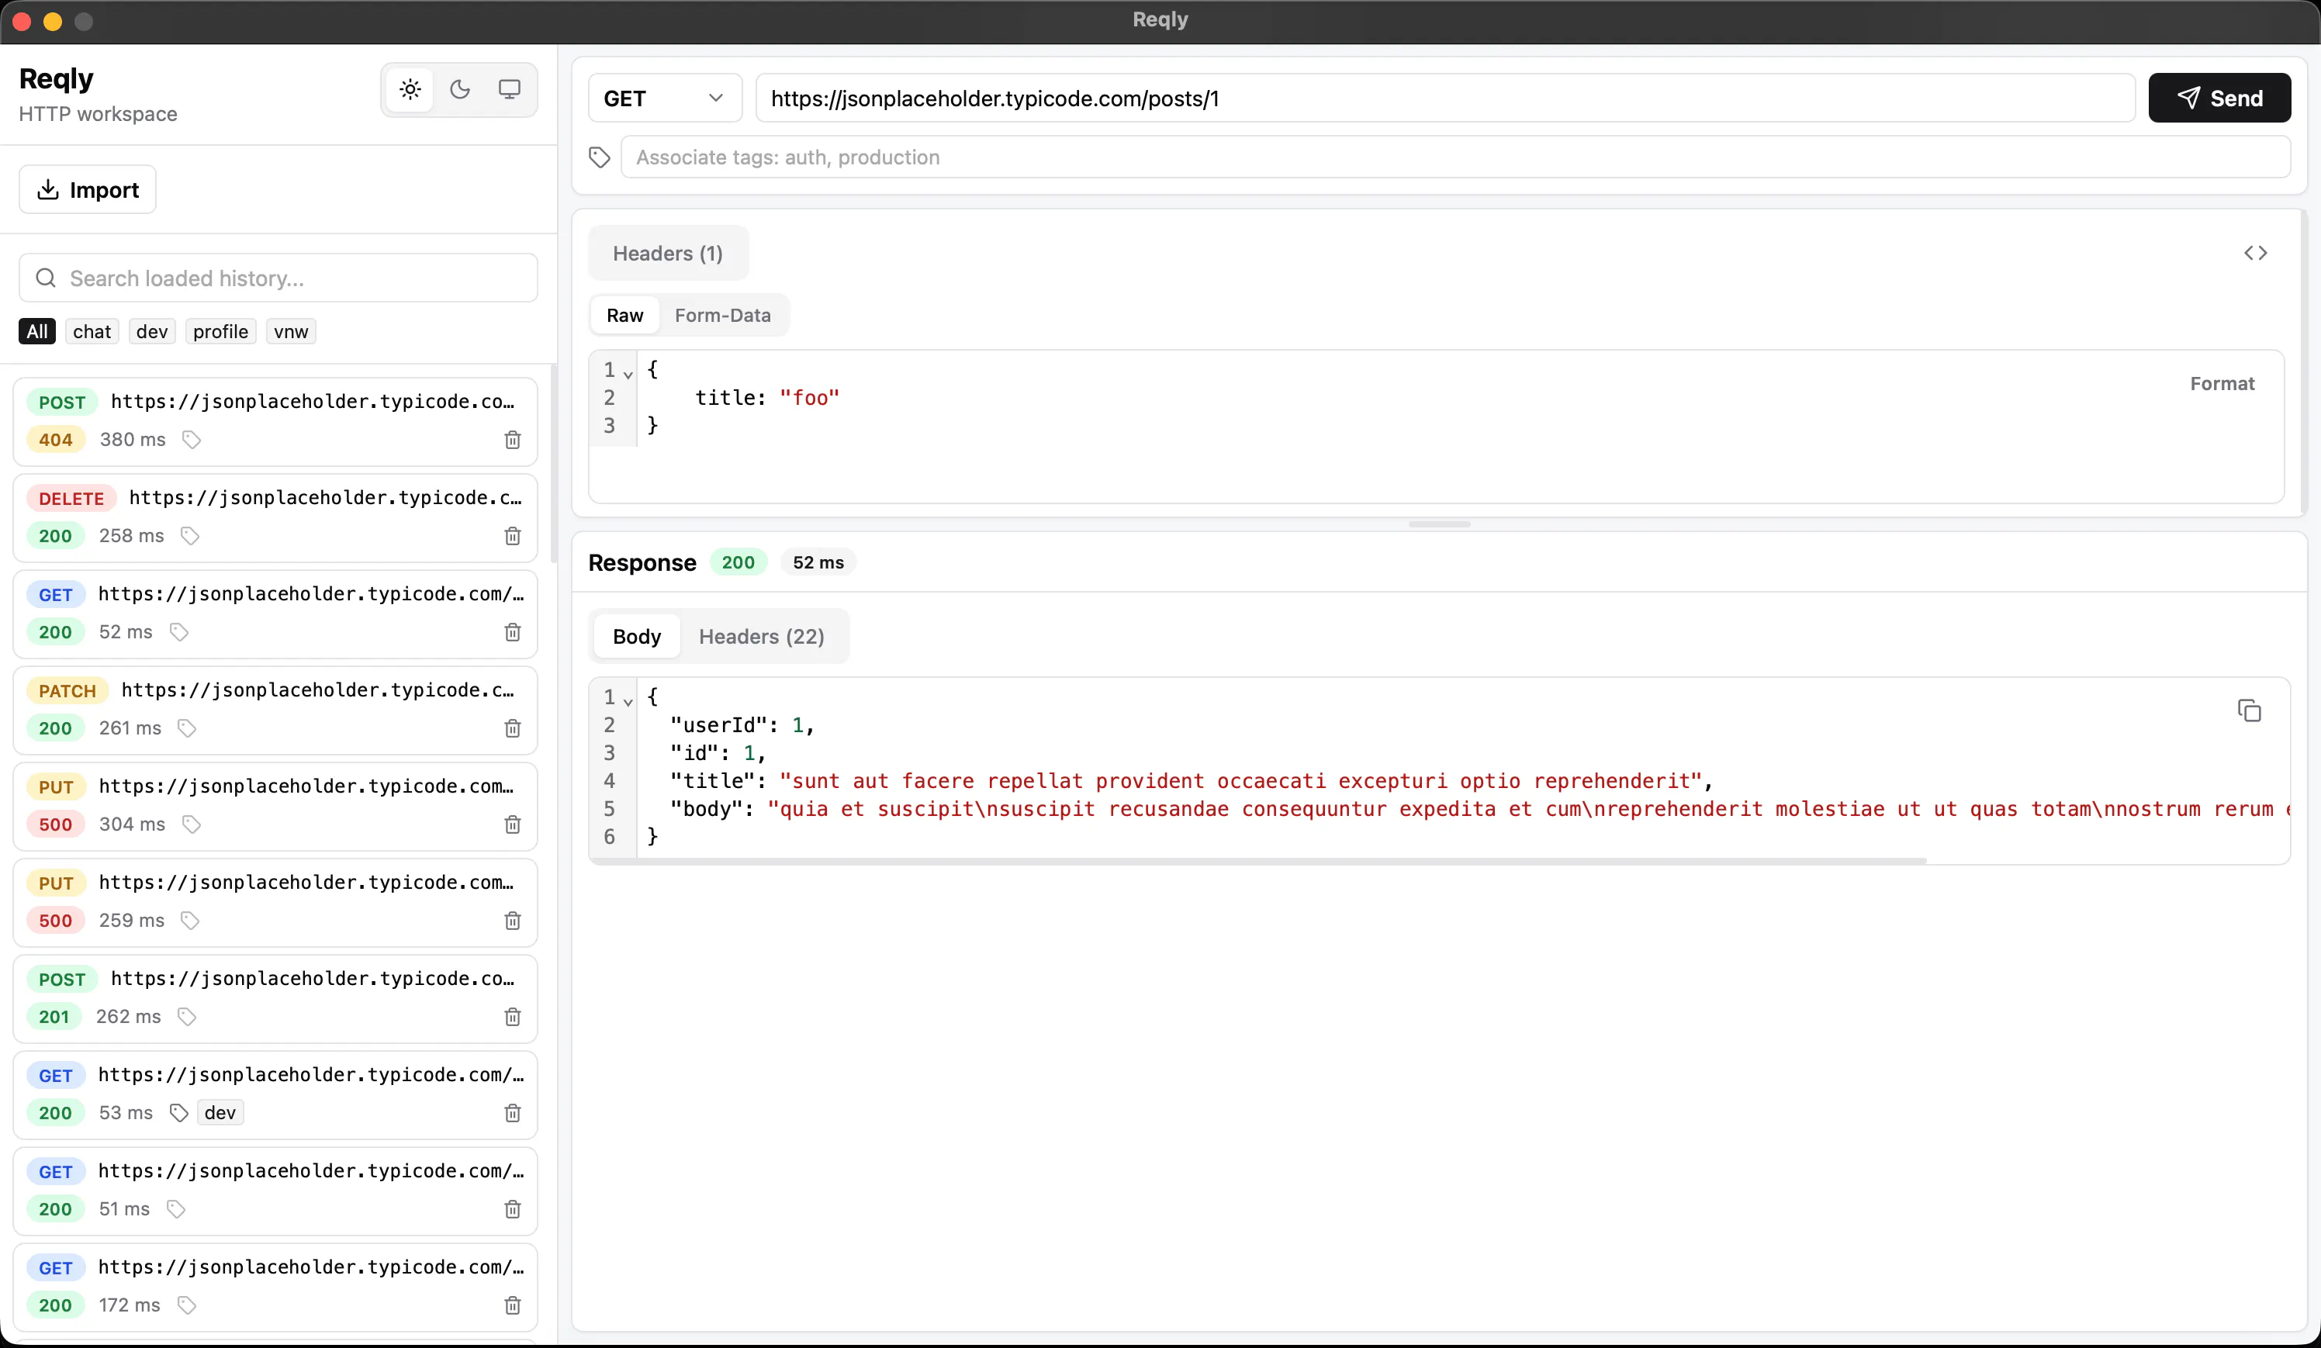Select system theme monitor icon
The width and height of the screenshot is (2321, 1348).
point(510,89)
